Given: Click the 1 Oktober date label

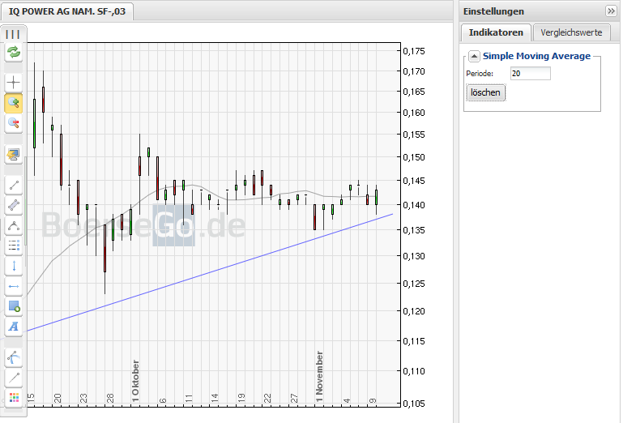Looking at the screenshot, I should (135, 381).
